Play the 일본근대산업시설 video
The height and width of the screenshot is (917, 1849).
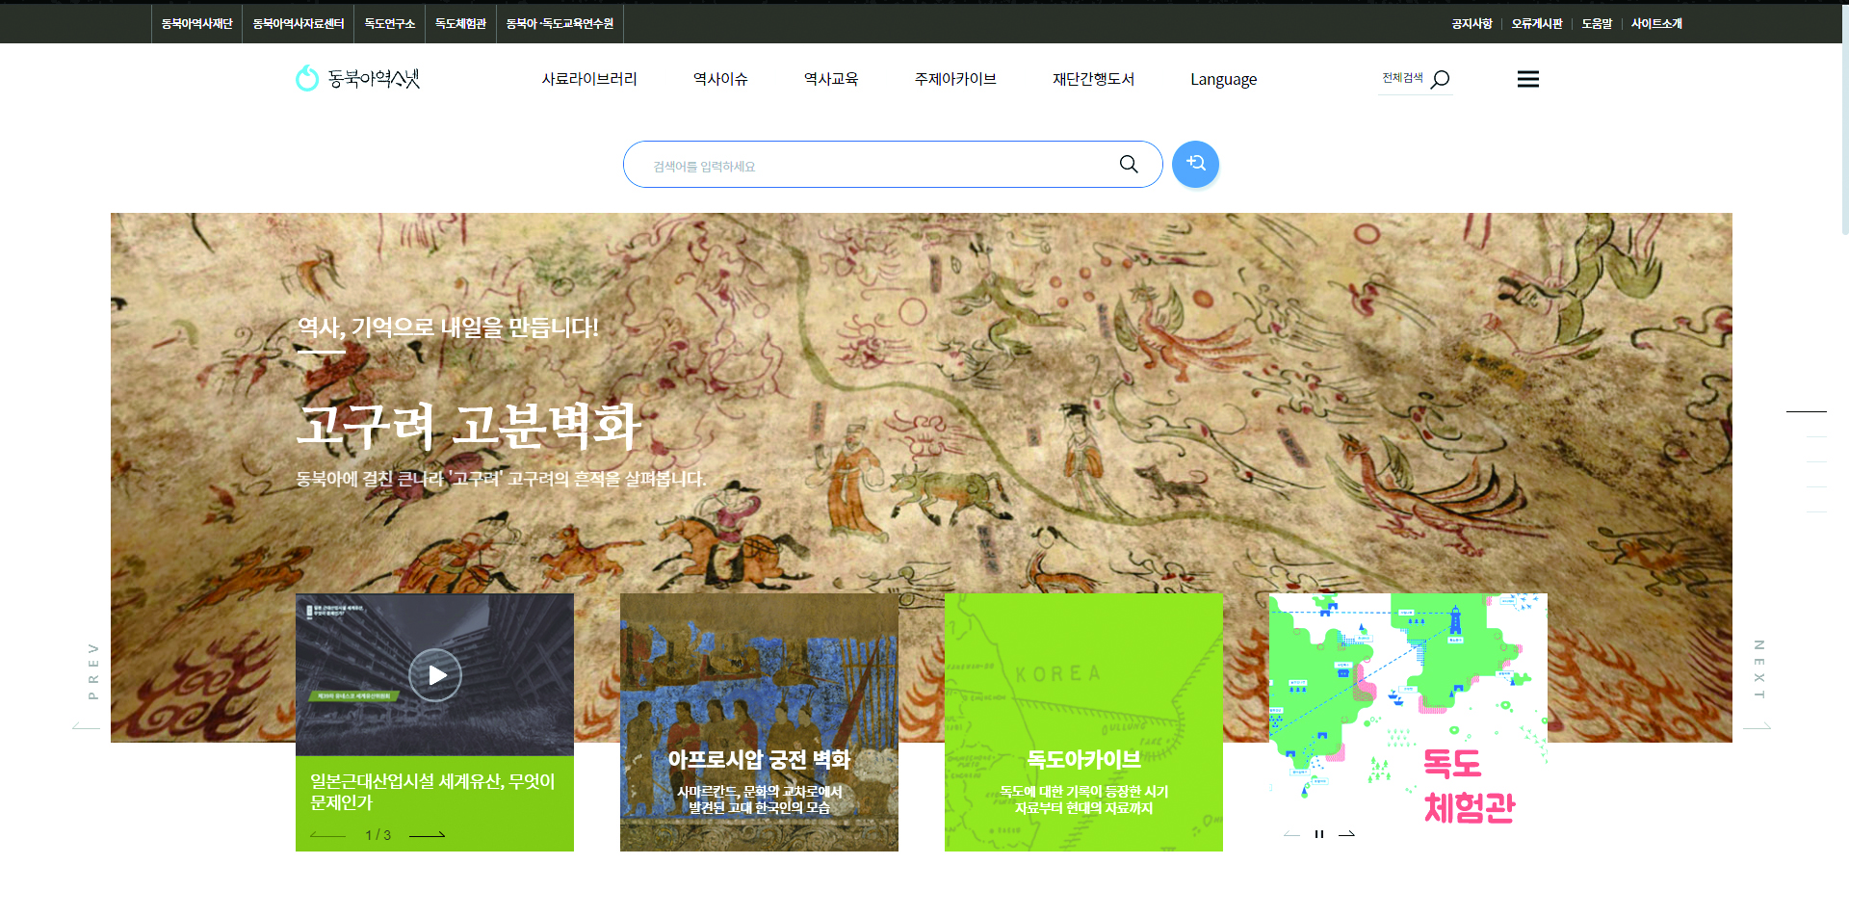435,675
